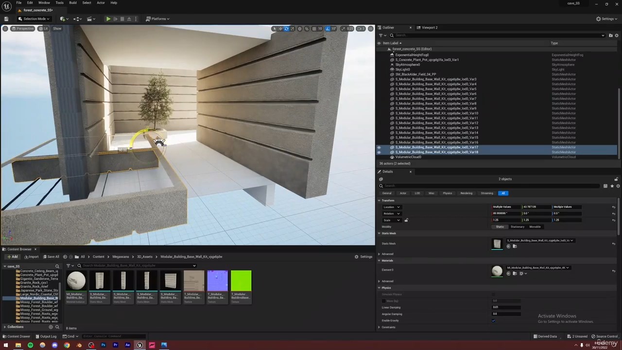622x350 pixels.
Task: Open the Build menu
Action: click(72, 3)
